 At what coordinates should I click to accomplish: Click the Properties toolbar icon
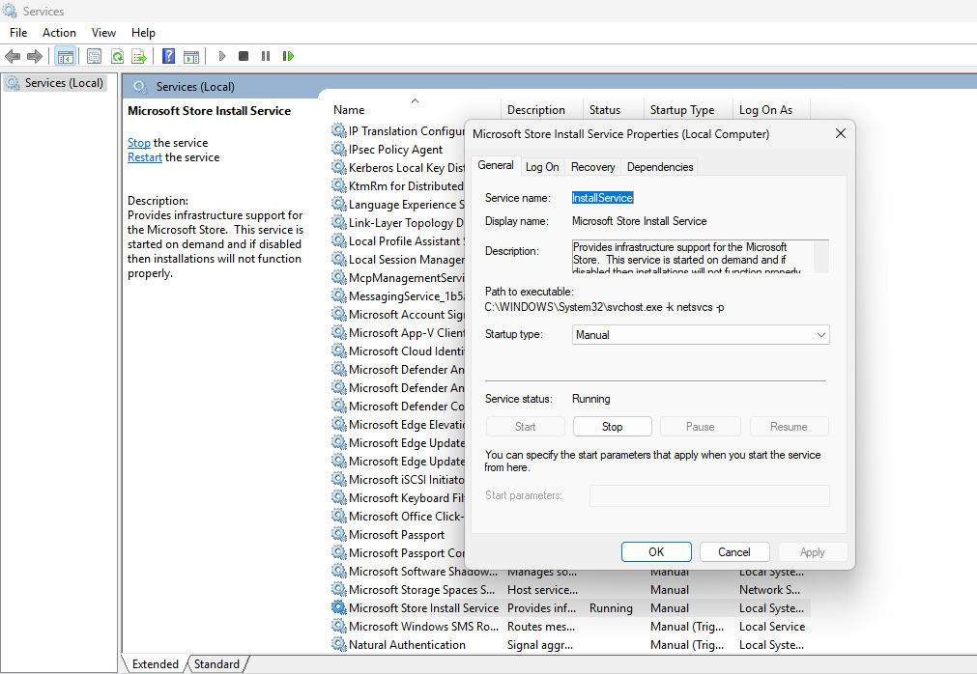(x=94, y=57)
